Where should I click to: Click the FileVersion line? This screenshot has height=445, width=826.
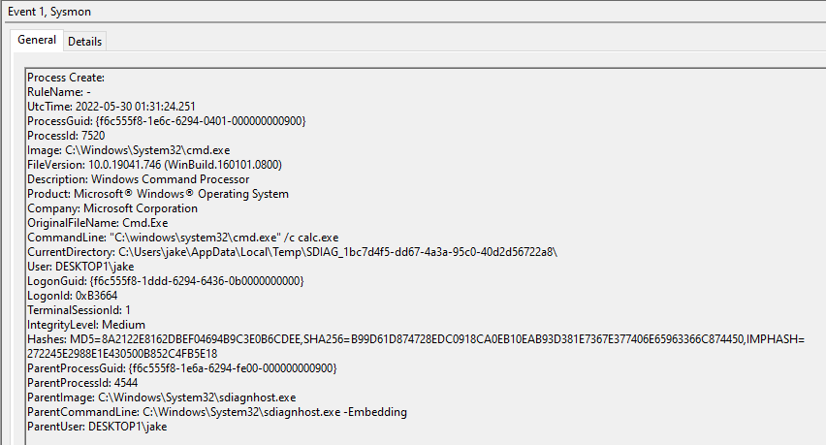(154, 165)
